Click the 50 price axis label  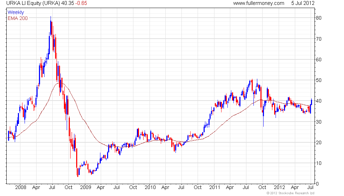[319, 80]
